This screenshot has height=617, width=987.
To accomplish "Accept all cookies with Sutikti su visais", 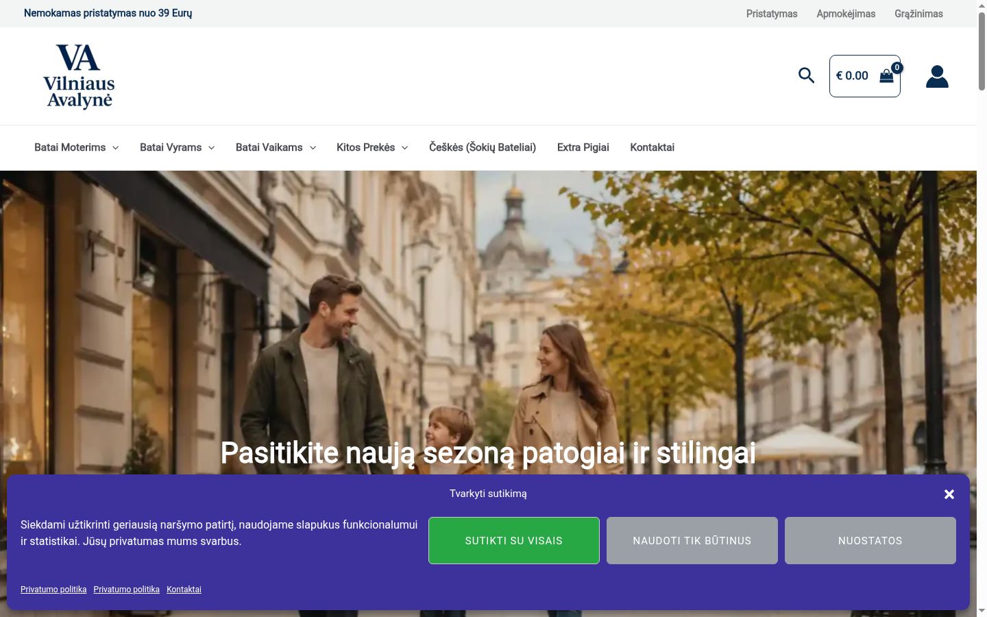I will point(514,541).
